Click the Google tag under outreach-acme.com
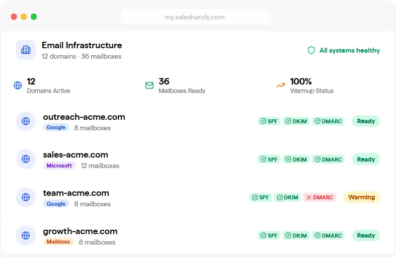 pyautogui.click(x=56, y=128)
